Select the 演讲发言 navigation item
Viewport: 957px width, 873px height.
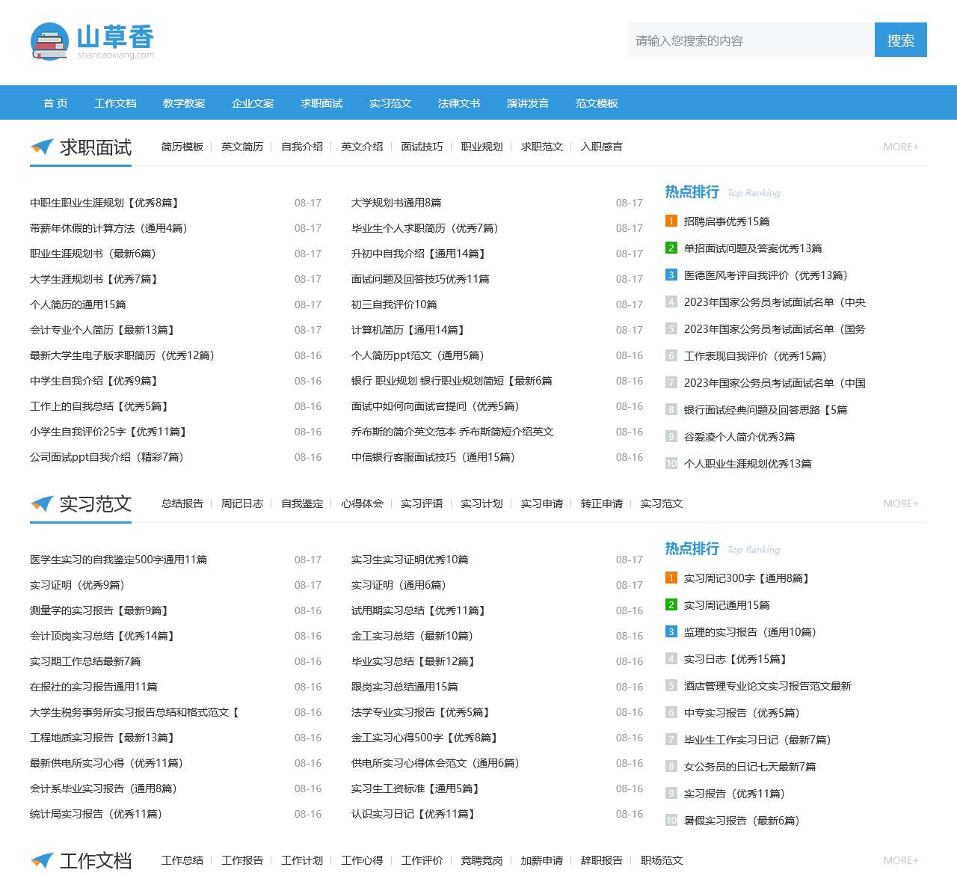click(528, 103)
